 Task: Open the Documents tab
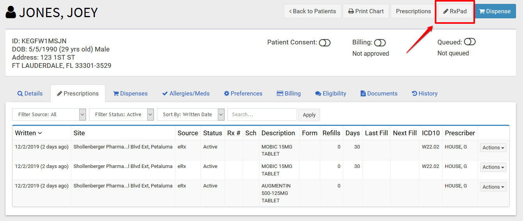(x=379, y=94)
